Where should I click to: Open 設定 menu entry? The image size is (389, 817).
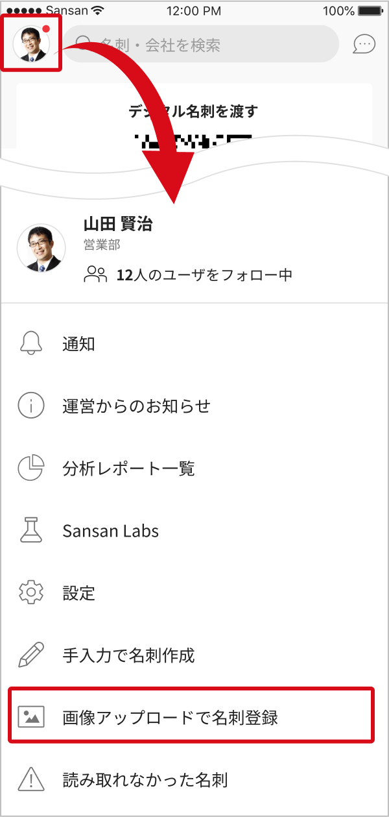pyautogui.click(x=79, y=593)
